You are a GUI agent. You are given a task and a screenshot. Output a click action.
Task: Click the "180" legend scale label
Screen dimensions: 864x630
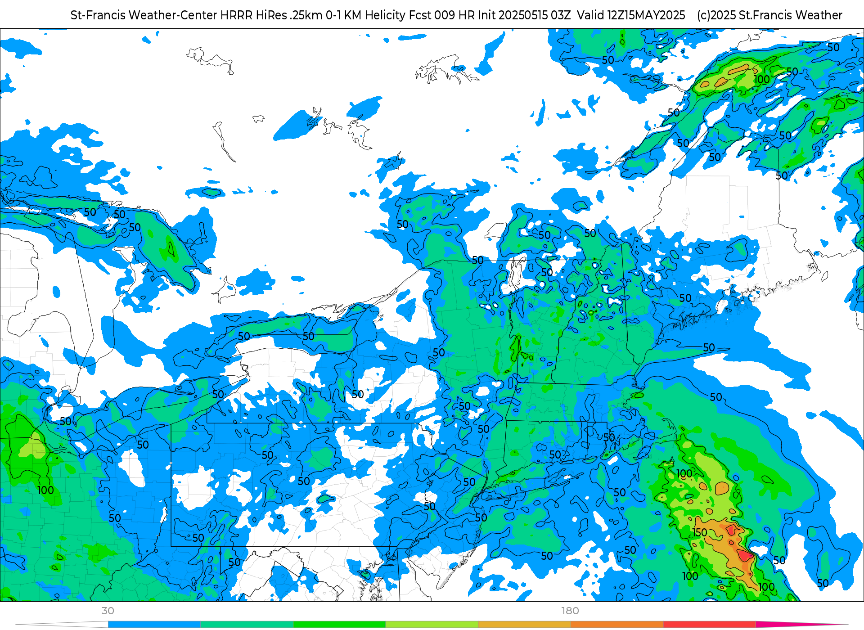(x=570, y=611)
